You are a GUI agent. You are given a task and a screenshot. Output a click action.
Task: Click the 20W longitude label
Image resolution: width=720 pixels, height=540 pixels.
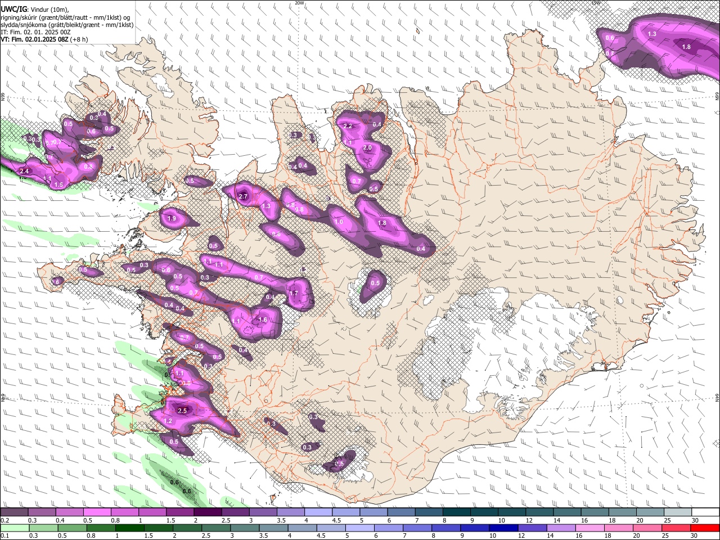coord(299,3)
